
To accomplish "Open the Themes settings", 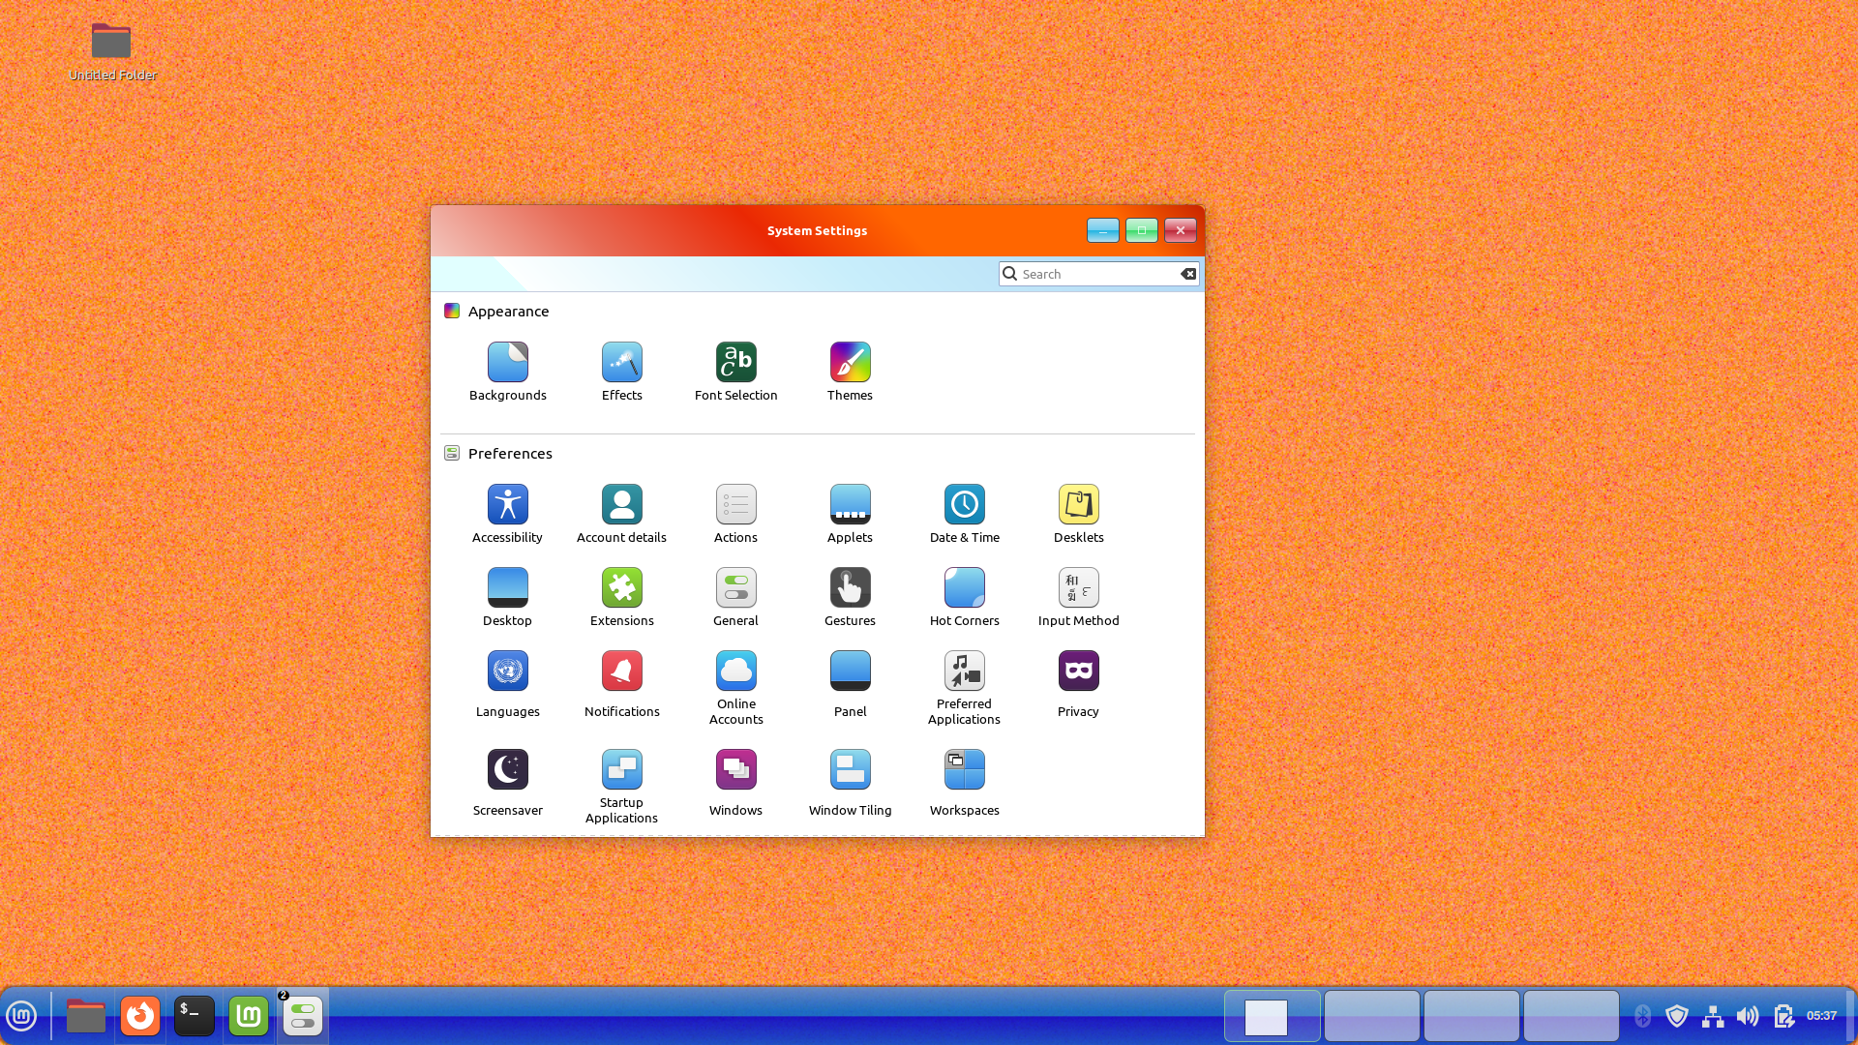I will (x=850, y=372).
